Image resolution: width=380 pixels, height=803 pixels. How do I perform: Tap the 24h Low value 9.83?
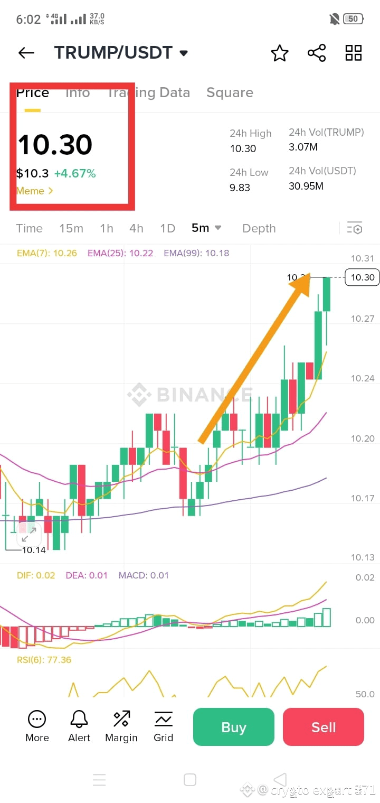pos(240,188)
